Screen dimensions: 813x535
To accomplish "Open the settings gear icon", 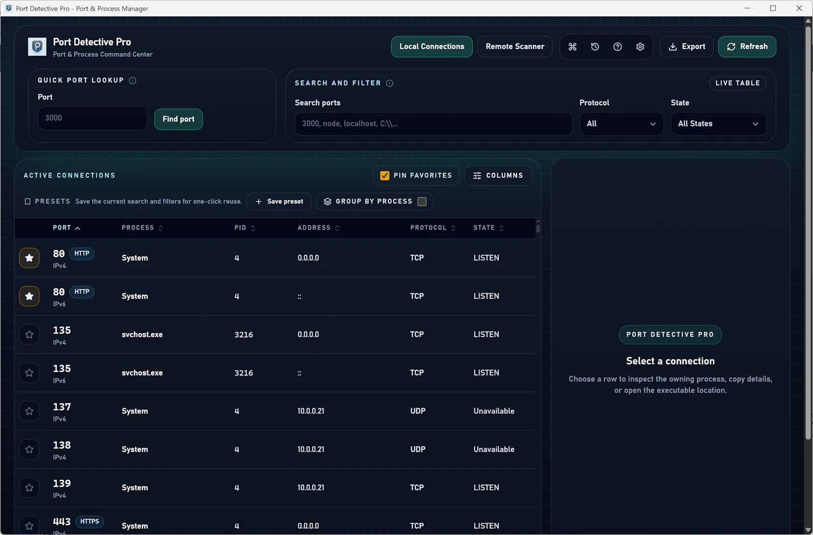I will pos(640,47).
